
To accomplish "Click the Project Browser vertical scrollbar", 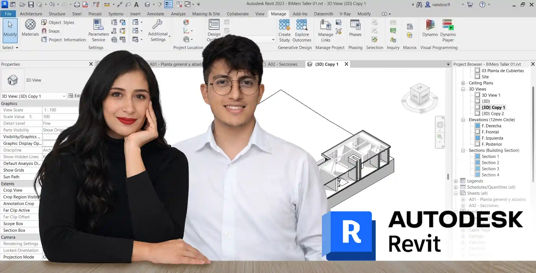I will [x=533, y=134].
